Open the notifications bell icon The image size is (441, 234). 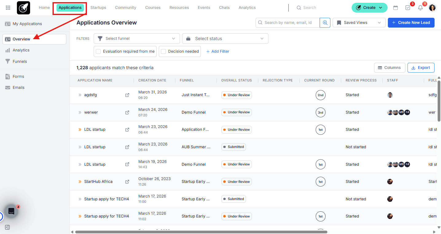coord(420,8)
